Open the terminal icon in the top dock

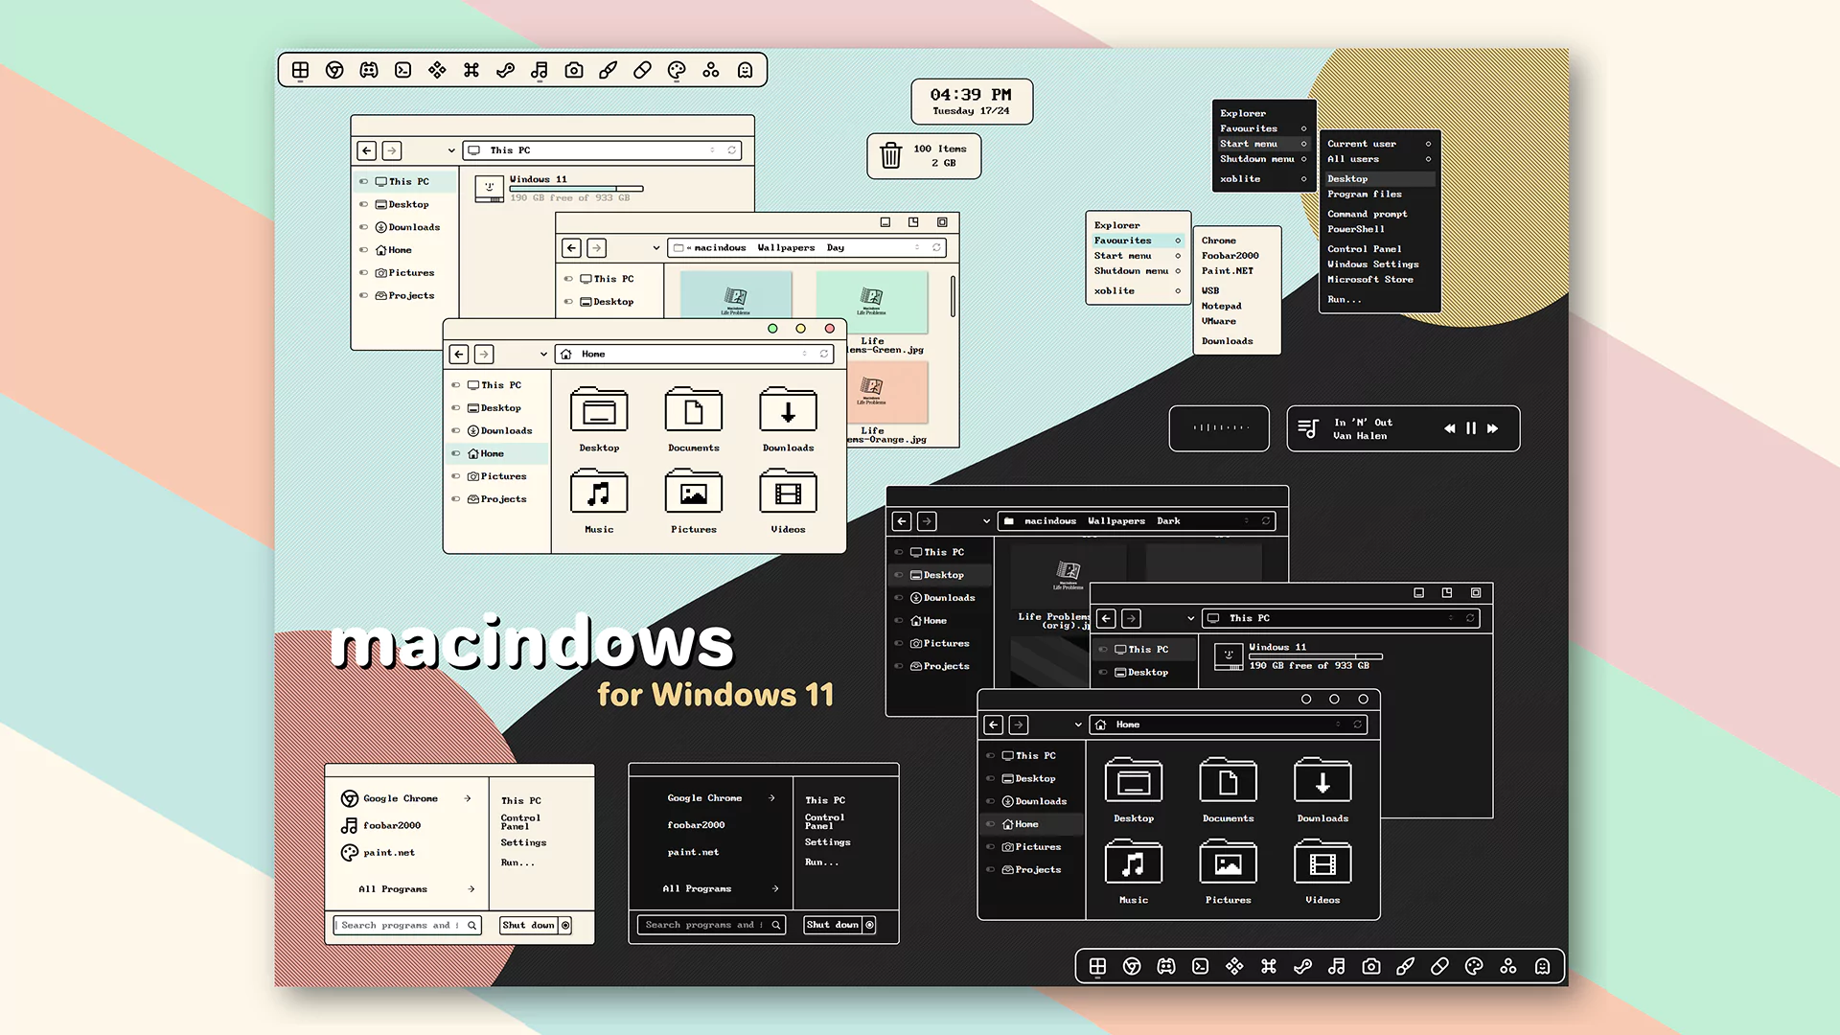click(402, 69)
